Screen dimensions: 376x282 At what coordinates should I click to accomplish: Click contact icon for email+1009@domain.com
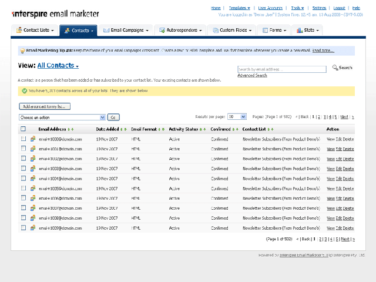33,228
